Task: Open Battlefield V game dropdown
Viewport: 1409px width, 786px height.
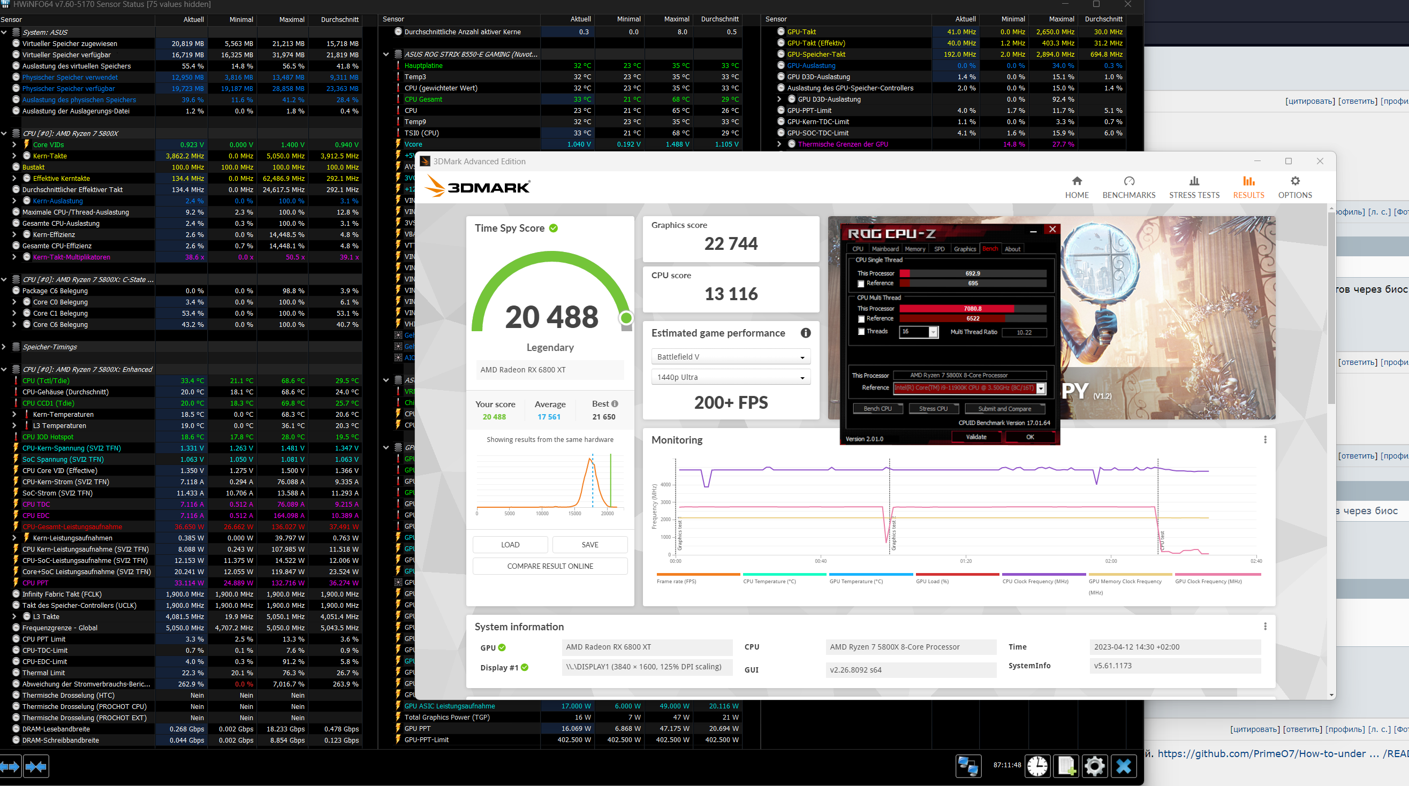Action: tap(730, 357)
